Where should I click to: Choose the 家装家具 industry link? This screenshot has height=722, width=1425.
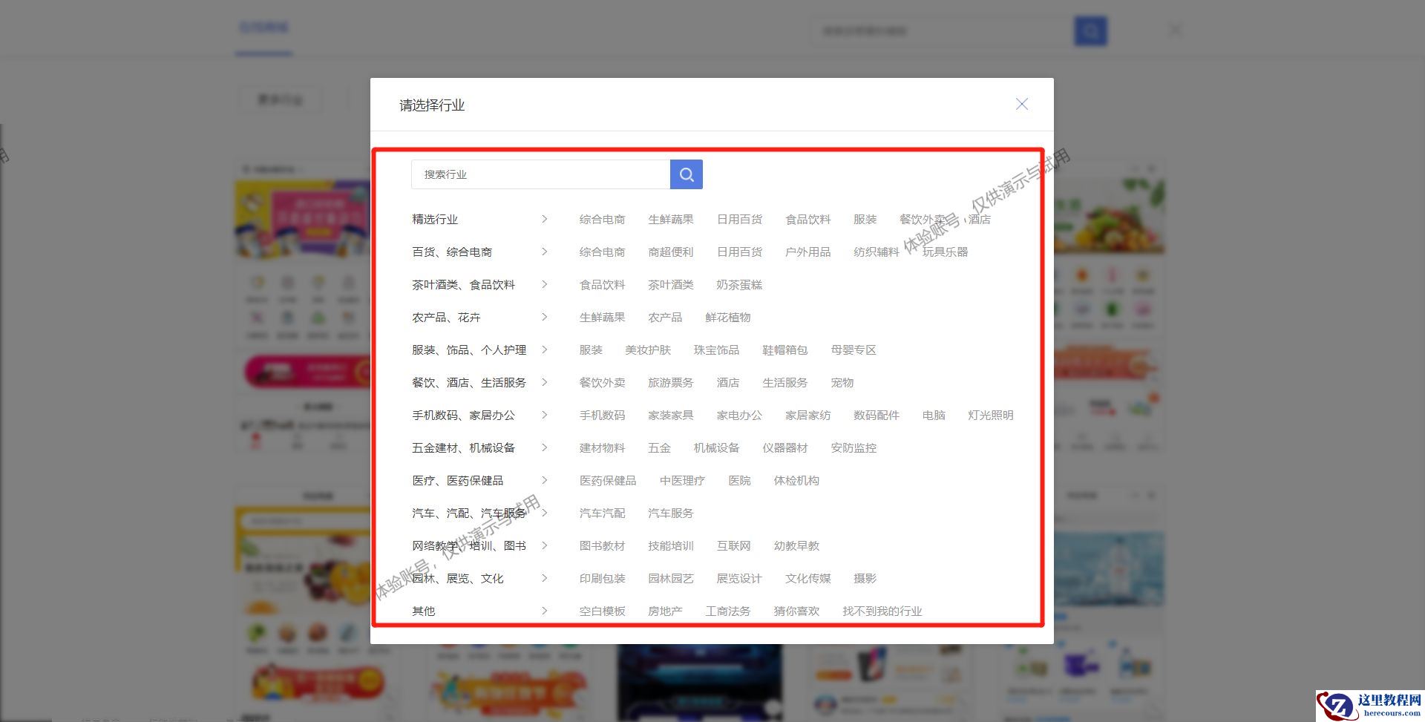671,416
